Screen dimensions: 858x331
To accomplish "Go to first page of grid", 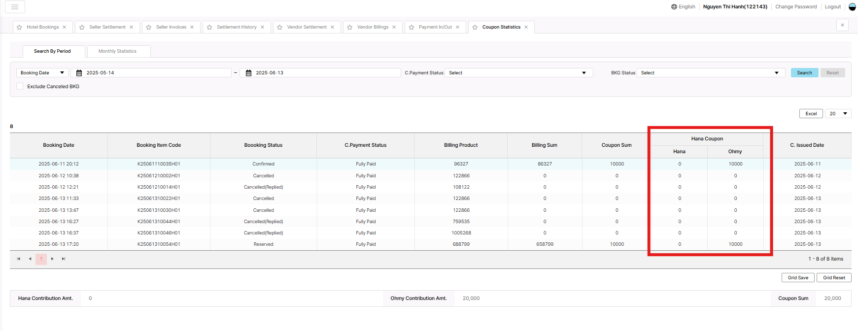I will click(19, 259).
